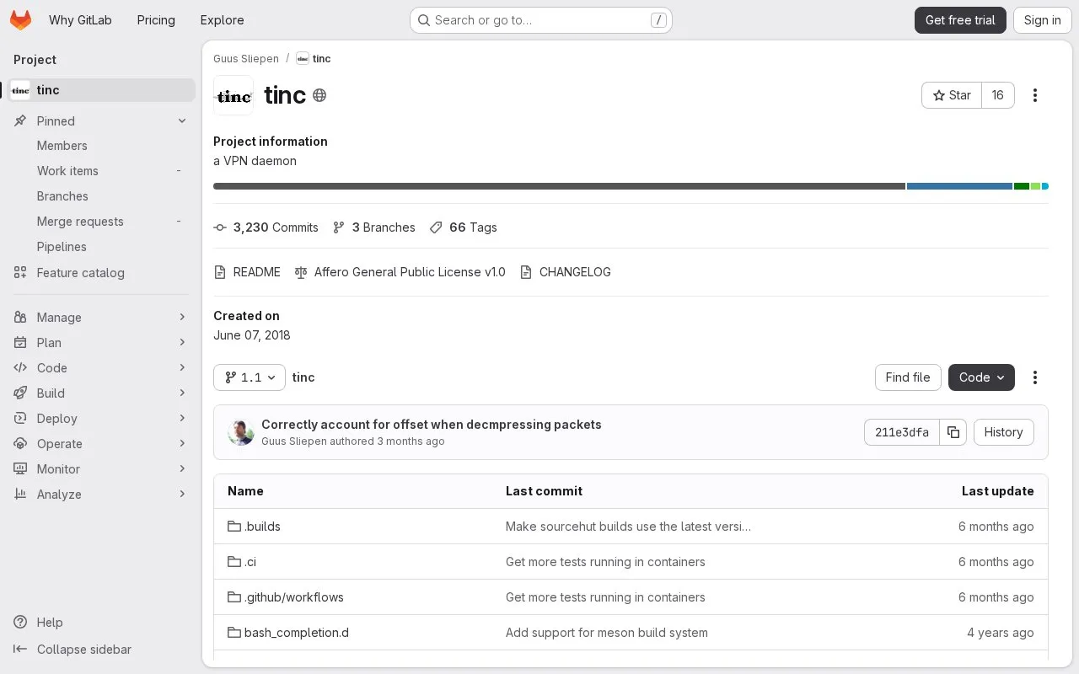Expand the Plan section
1079x674 pixels.
coord(101,343)
